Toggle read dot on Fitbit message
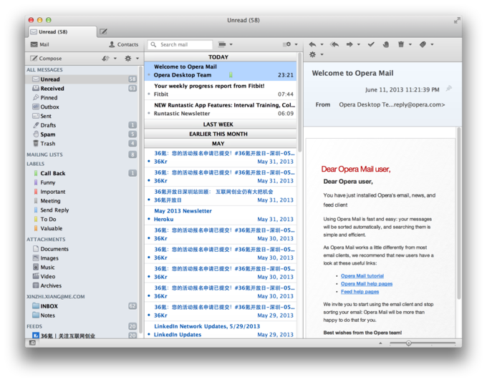Image resolution: width=487 pixels, height=382 pixels. click(149, 94)
